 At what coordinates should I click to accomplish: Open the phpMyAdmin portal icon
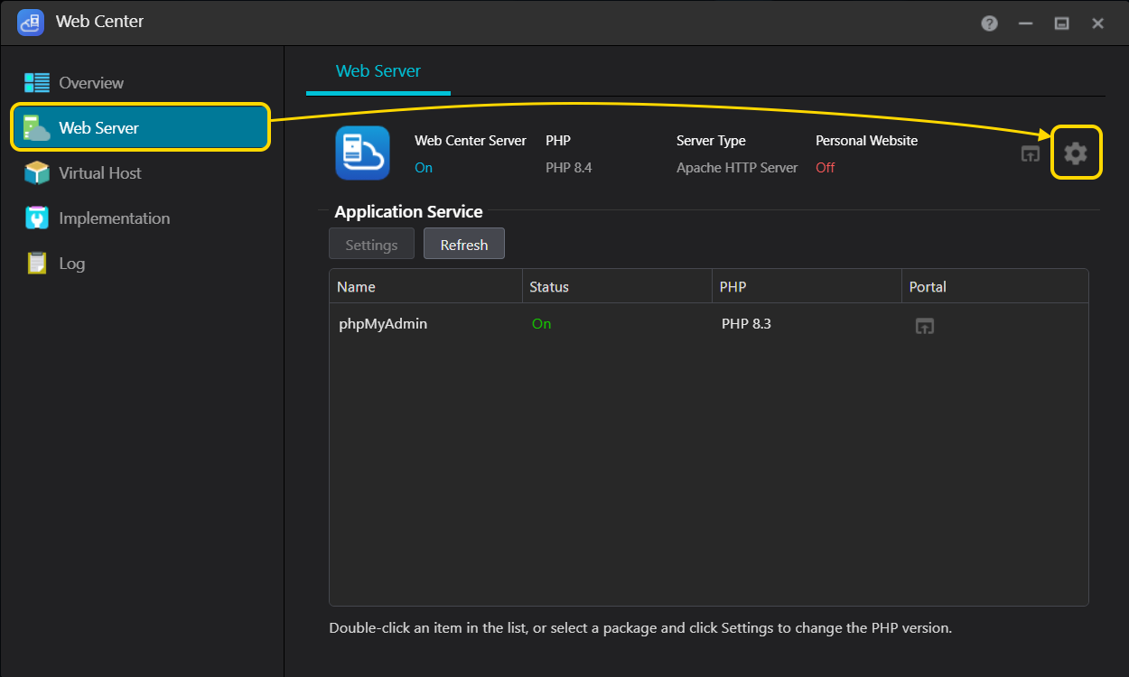[924, 326]
